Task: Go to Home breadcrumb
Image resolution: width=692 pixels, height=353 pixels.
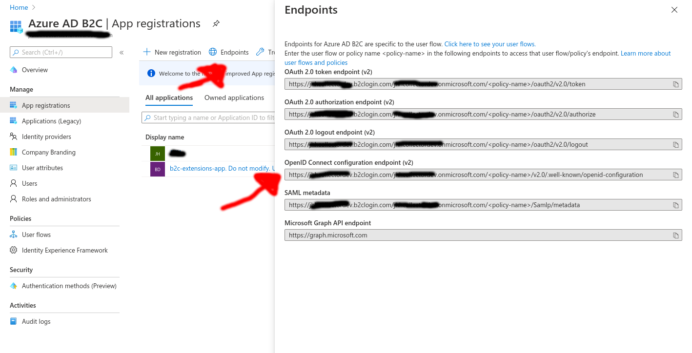Action: pyautogui.click(x=19, y=7)
